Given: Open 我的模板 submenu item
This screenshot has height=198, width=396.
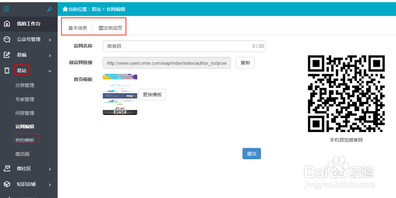Looking at the screenshot, I should (x=25, y=140).
